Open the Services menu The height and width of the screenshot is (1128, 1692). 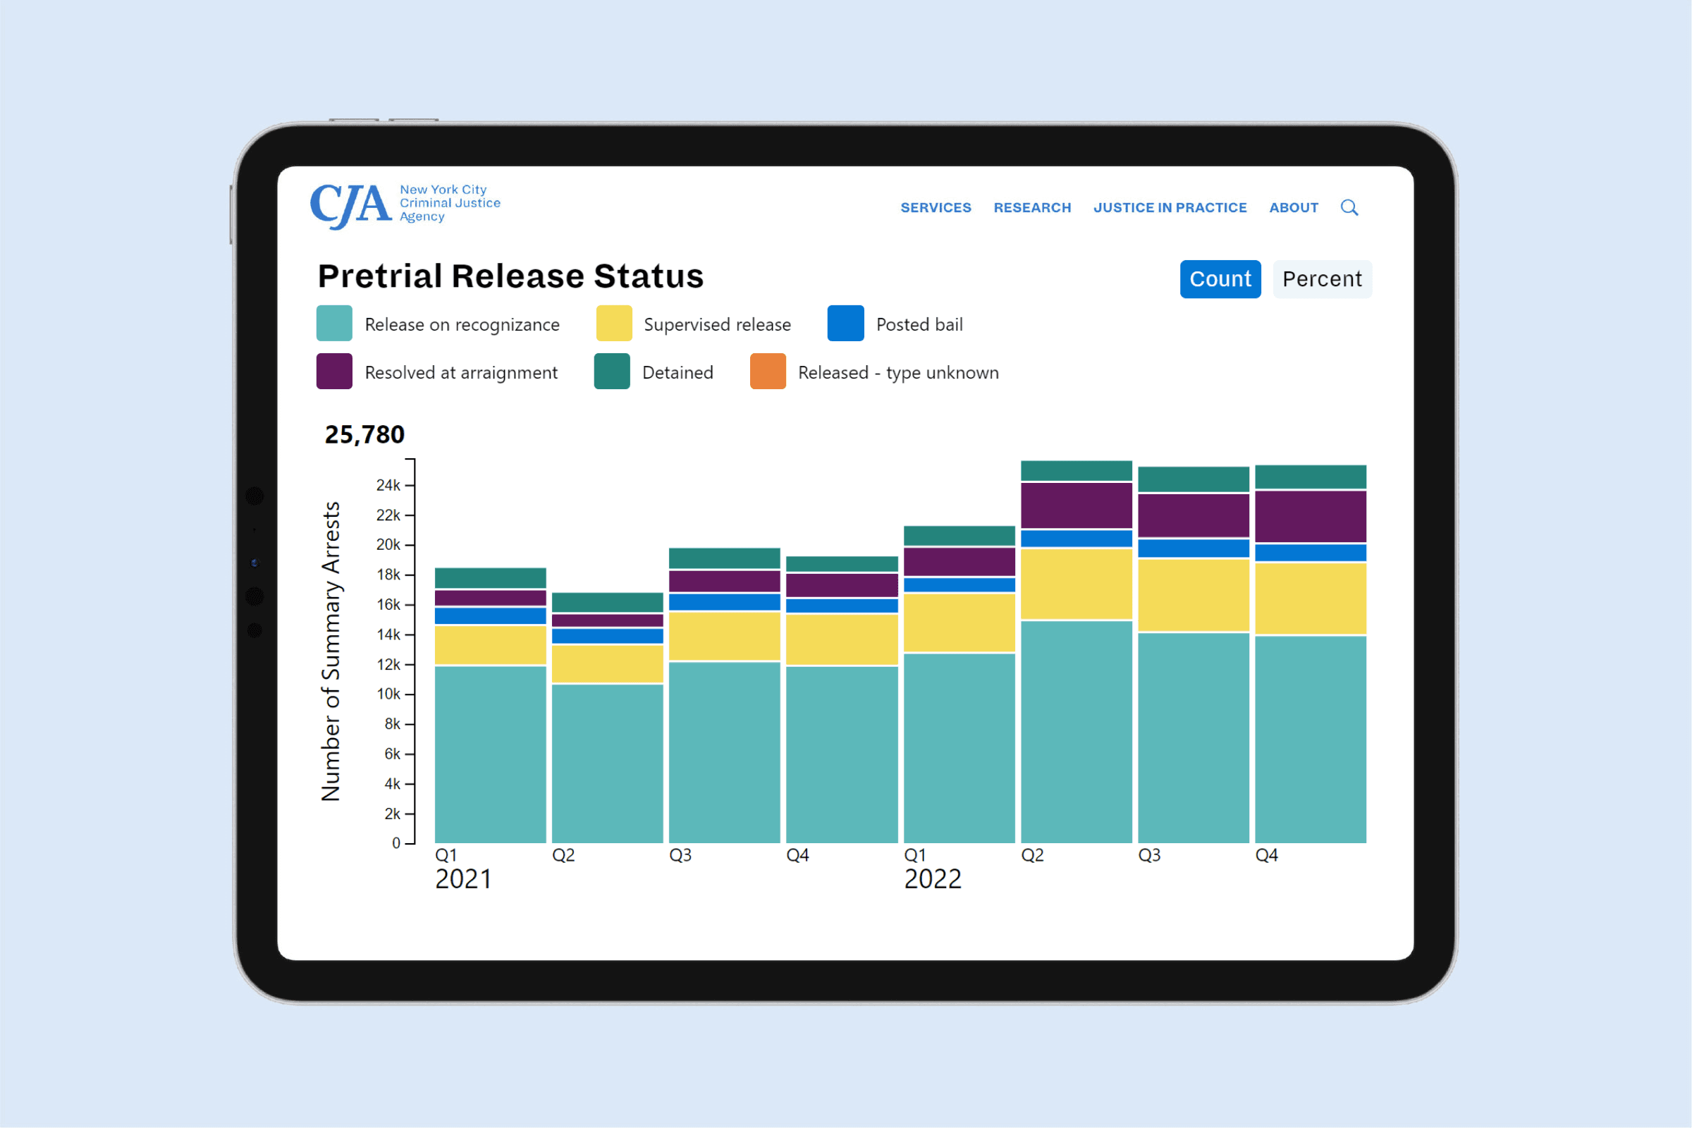(936, 208)
